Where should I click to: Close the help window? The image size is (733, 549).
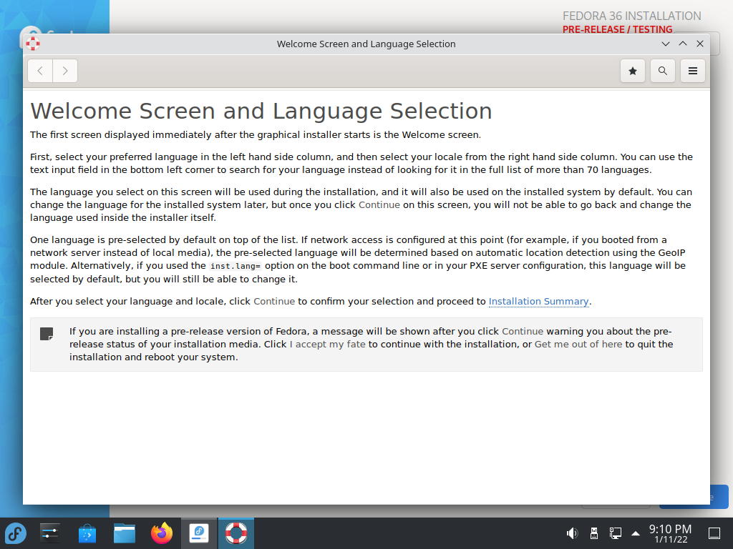pyautogui.click(x=700, y=44)
